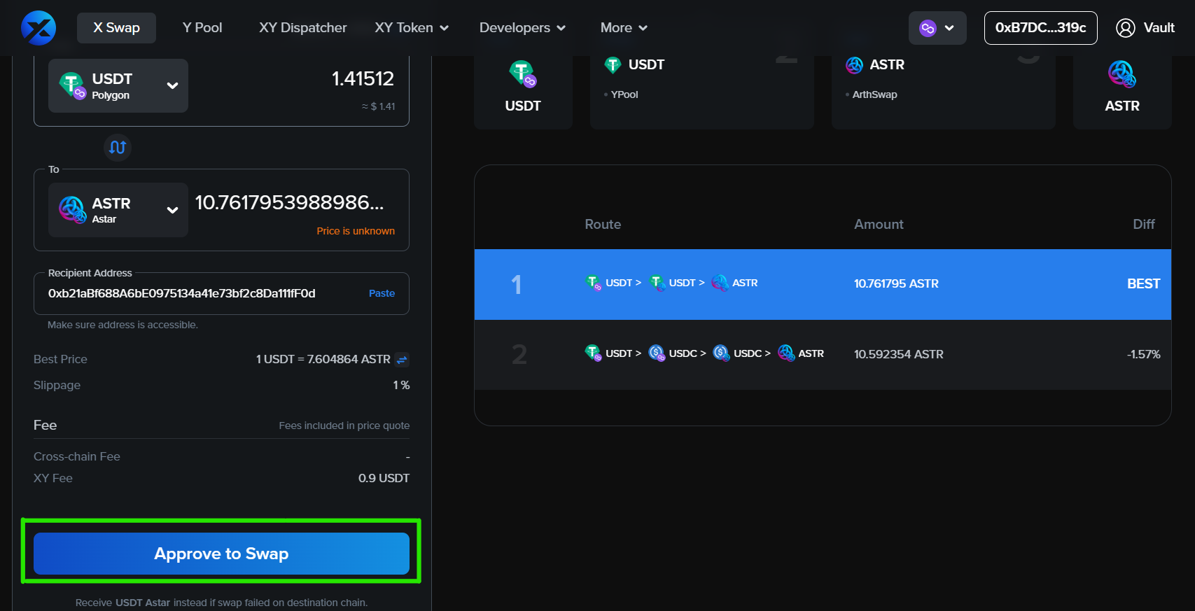
Task: Click the second USDC icon in route 2
Action: click(721, 353)
